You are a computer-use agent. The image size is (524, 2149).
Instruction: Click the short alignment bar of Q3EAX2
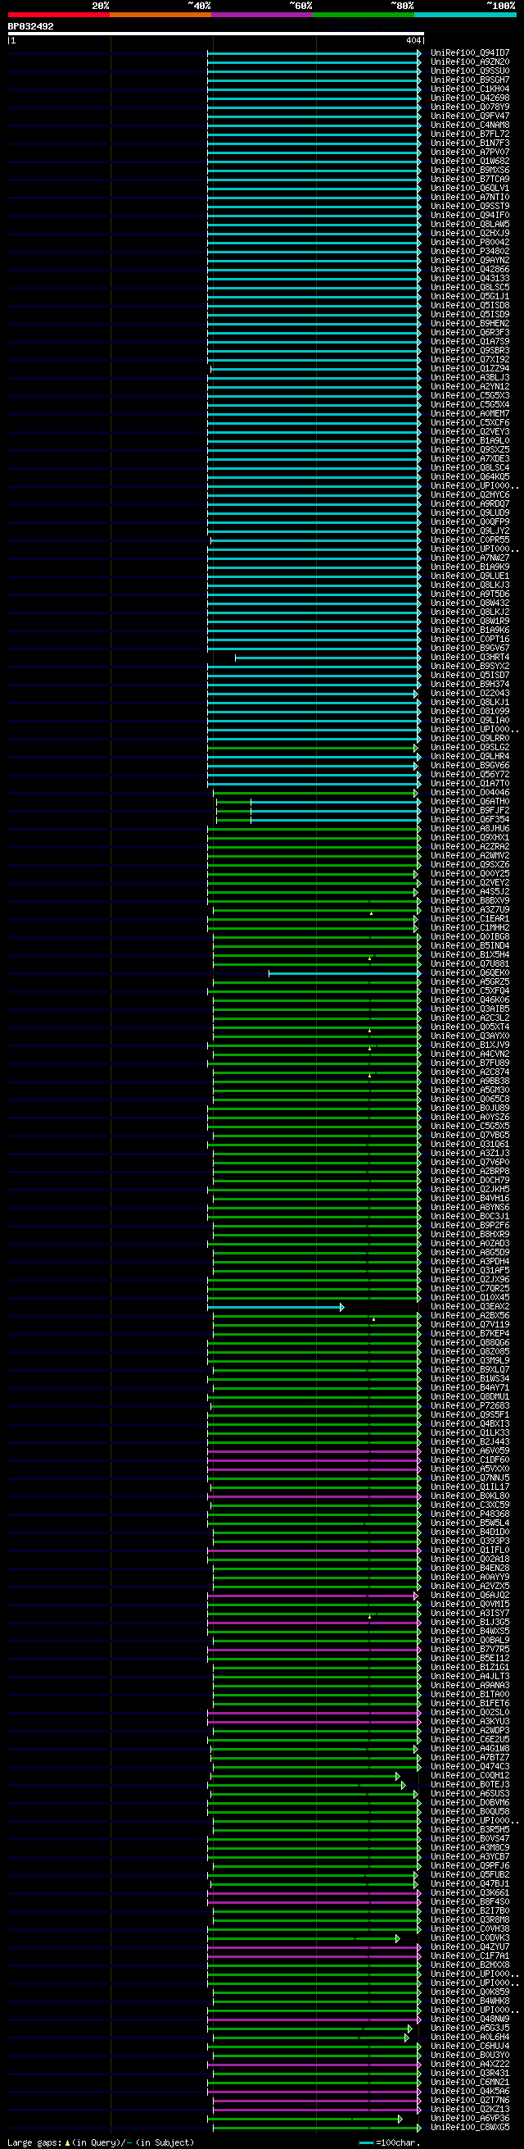click(276, 1307)
